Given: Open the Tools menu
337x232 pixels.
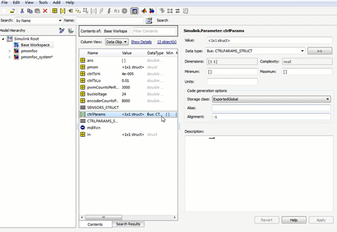Looking at the screenshot, I should (x=43, y=3).
